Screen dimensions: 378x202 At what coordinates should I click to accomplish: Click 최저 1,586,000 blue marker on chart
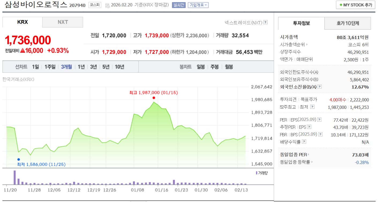[18, 159]
